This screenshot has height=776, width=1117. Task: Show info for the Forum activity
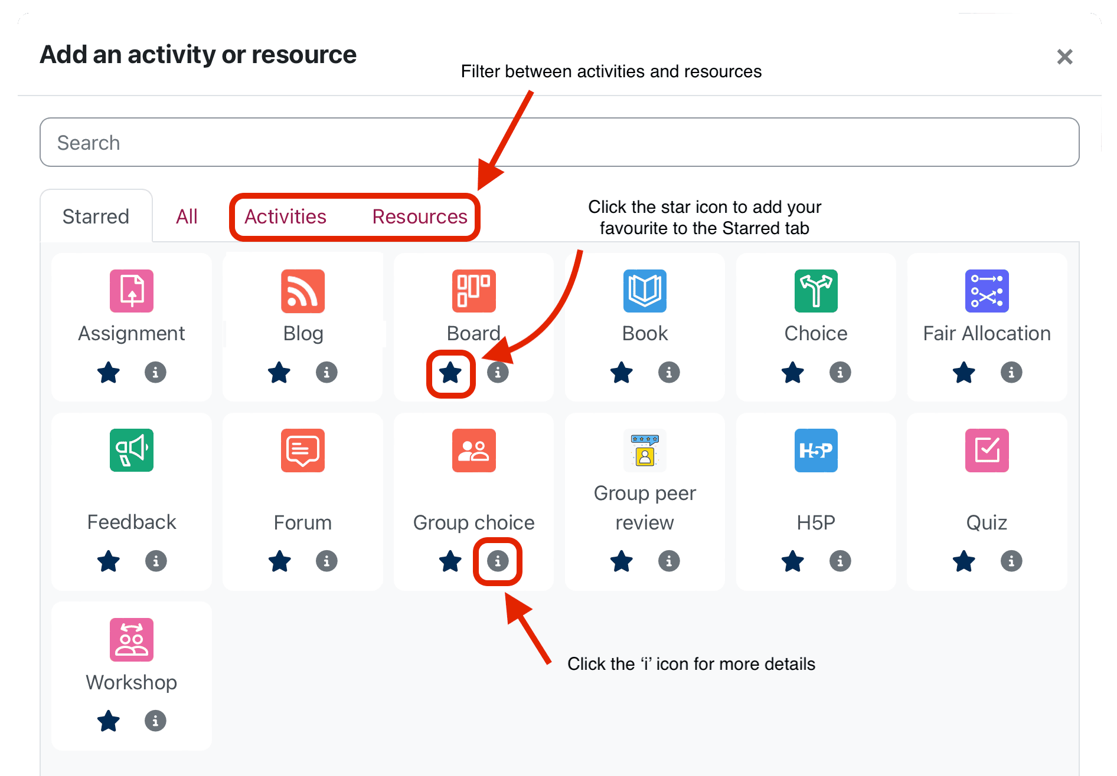(326, 561)
